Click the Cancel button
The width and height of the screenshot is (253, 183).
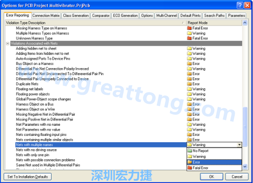(237, 177)
